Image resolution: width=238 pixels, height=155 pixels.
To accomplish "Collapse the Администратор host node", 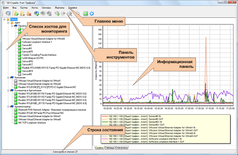I will [8, 106].
